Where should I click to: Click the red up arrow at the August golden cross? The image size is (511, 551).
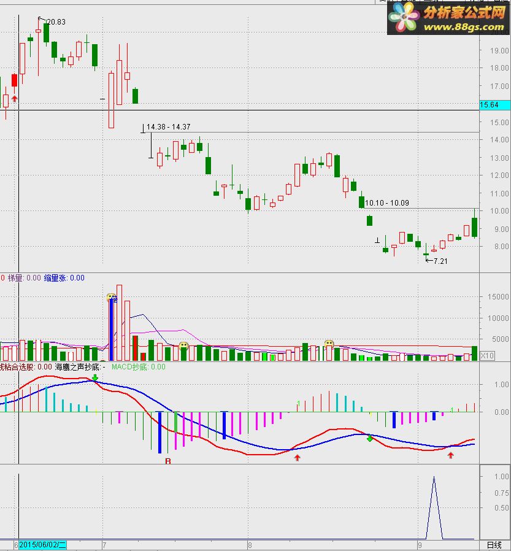tap(298, 458)
